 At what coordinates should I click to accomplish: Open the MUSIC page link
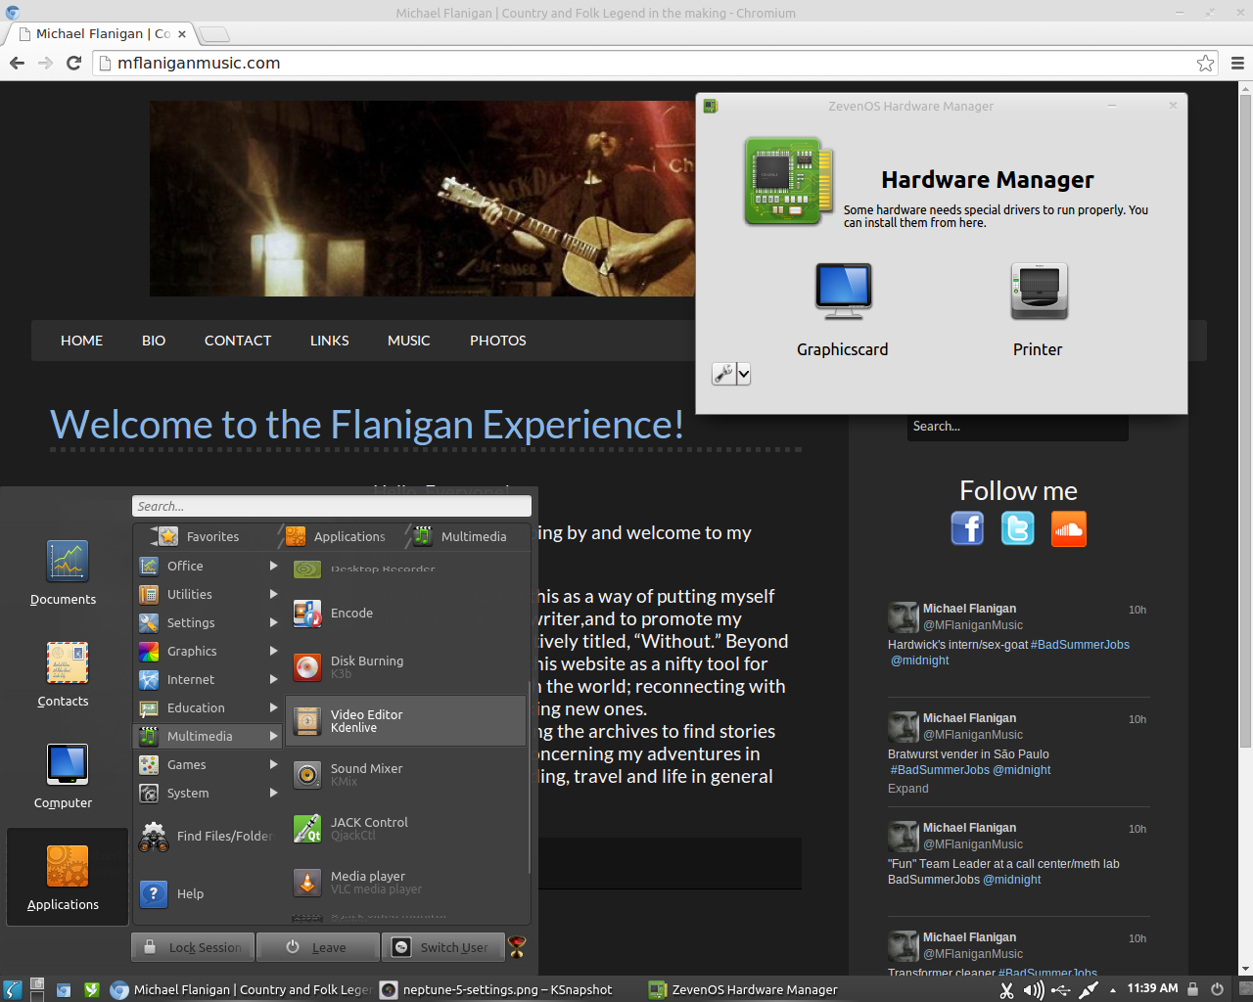click(408, 341)
